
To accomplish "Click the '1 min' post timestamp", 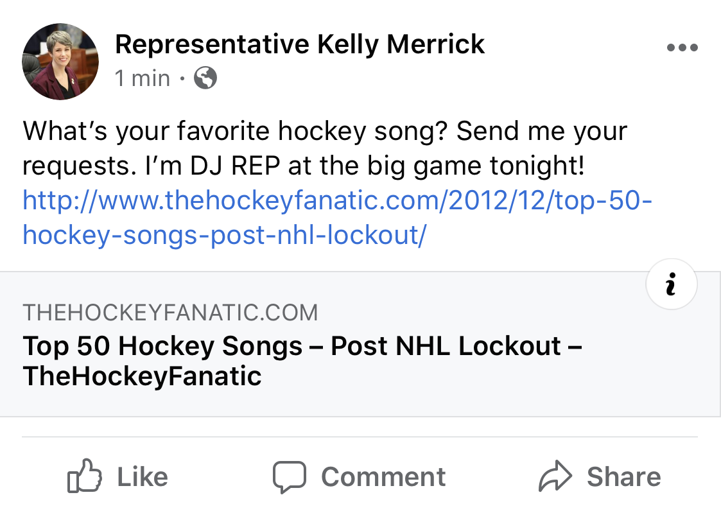I will click(x=143, y=78).
